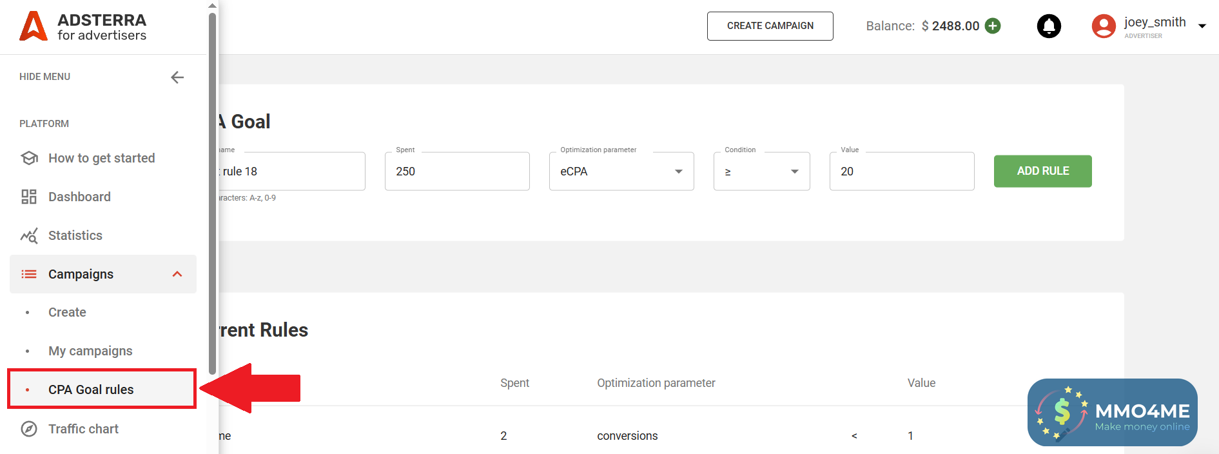
Task: Click the sidebar vertical scrollbar
Action: [212, 193]
